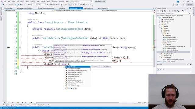Switch to the Startup.cs tab

(x=62, y=8)
